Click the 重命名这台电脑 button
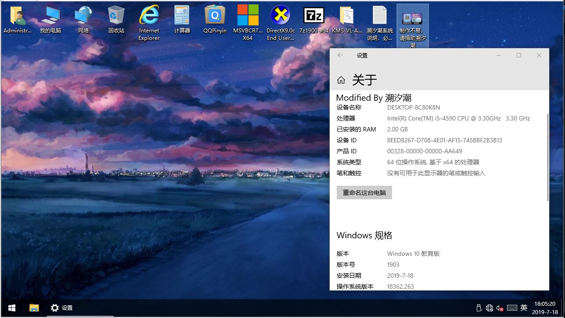The image size is (565, 318). (x=364, y=193)
